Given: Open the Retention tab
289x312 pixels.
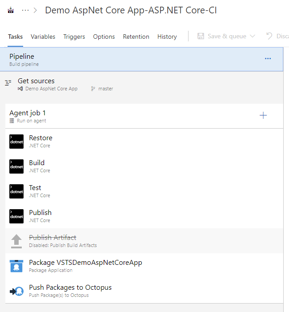Looking at the screenshot, I should click(136, 36).
